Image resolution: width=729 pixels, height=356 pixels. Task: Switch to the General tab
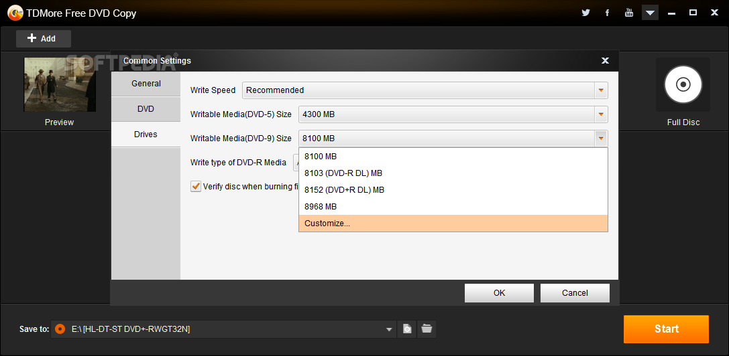pyautogui.click(x=146, y=84)
